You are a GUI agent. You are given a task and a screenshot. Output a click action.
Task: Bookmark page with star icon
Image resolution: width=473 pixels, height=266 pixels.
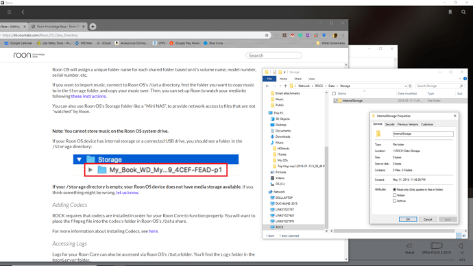pos(267,35)
